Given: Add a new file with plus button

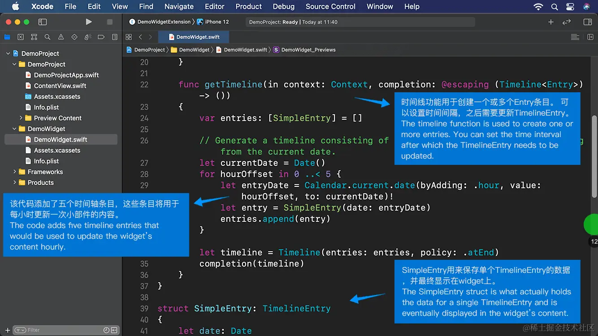Looking at the screenshot, I should coord(7,330).
